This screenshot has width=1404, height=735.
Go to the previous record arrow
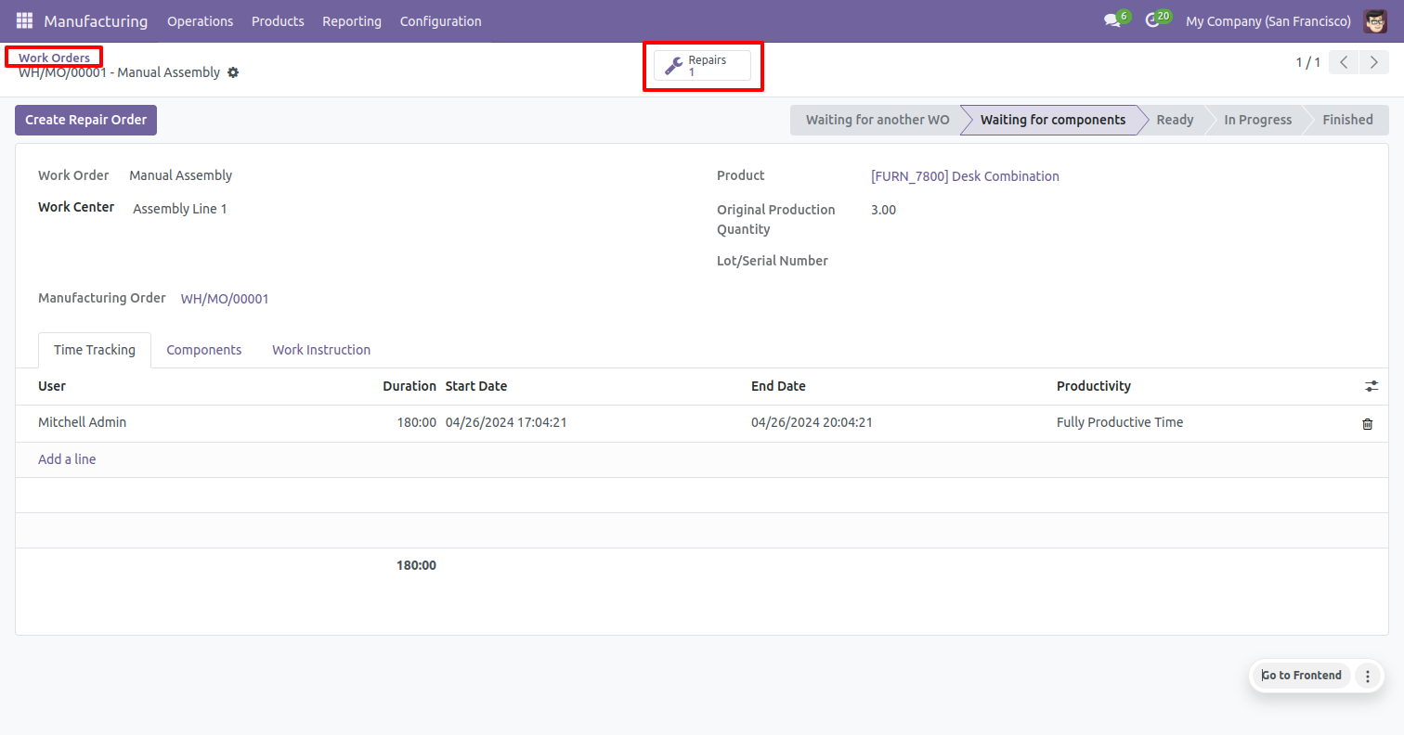click(1344, 62)
